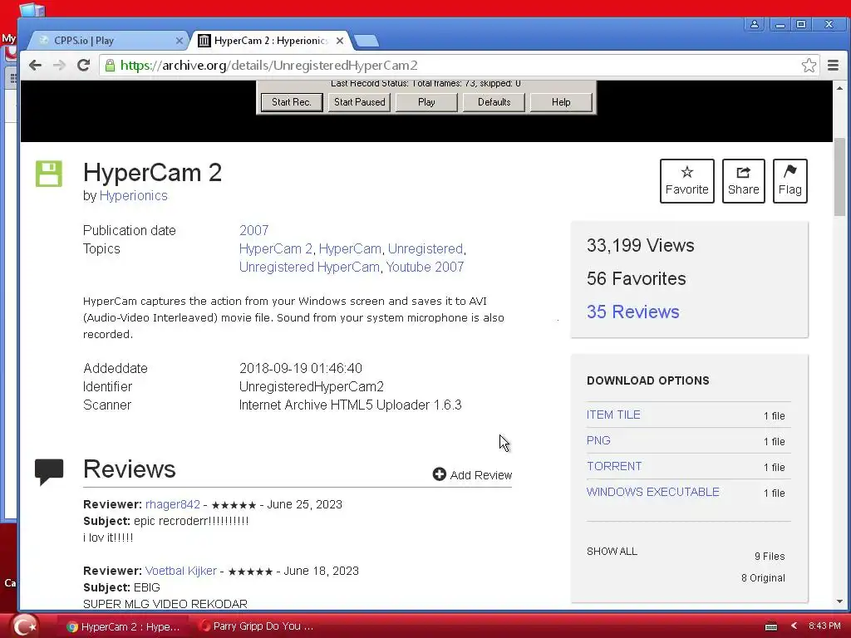This screenshot has width=851, height=638.
Task: Open a new browser tab
Action: pyautogui.click(x=366, y=41)
